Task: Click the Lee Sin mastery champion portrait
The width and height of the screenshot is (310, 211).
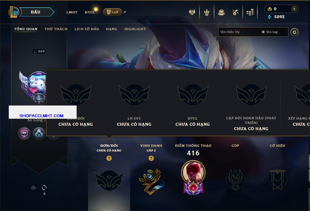Action: click(193, 172)
